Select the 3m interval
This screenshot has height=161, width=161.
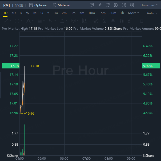pos(73,13)
